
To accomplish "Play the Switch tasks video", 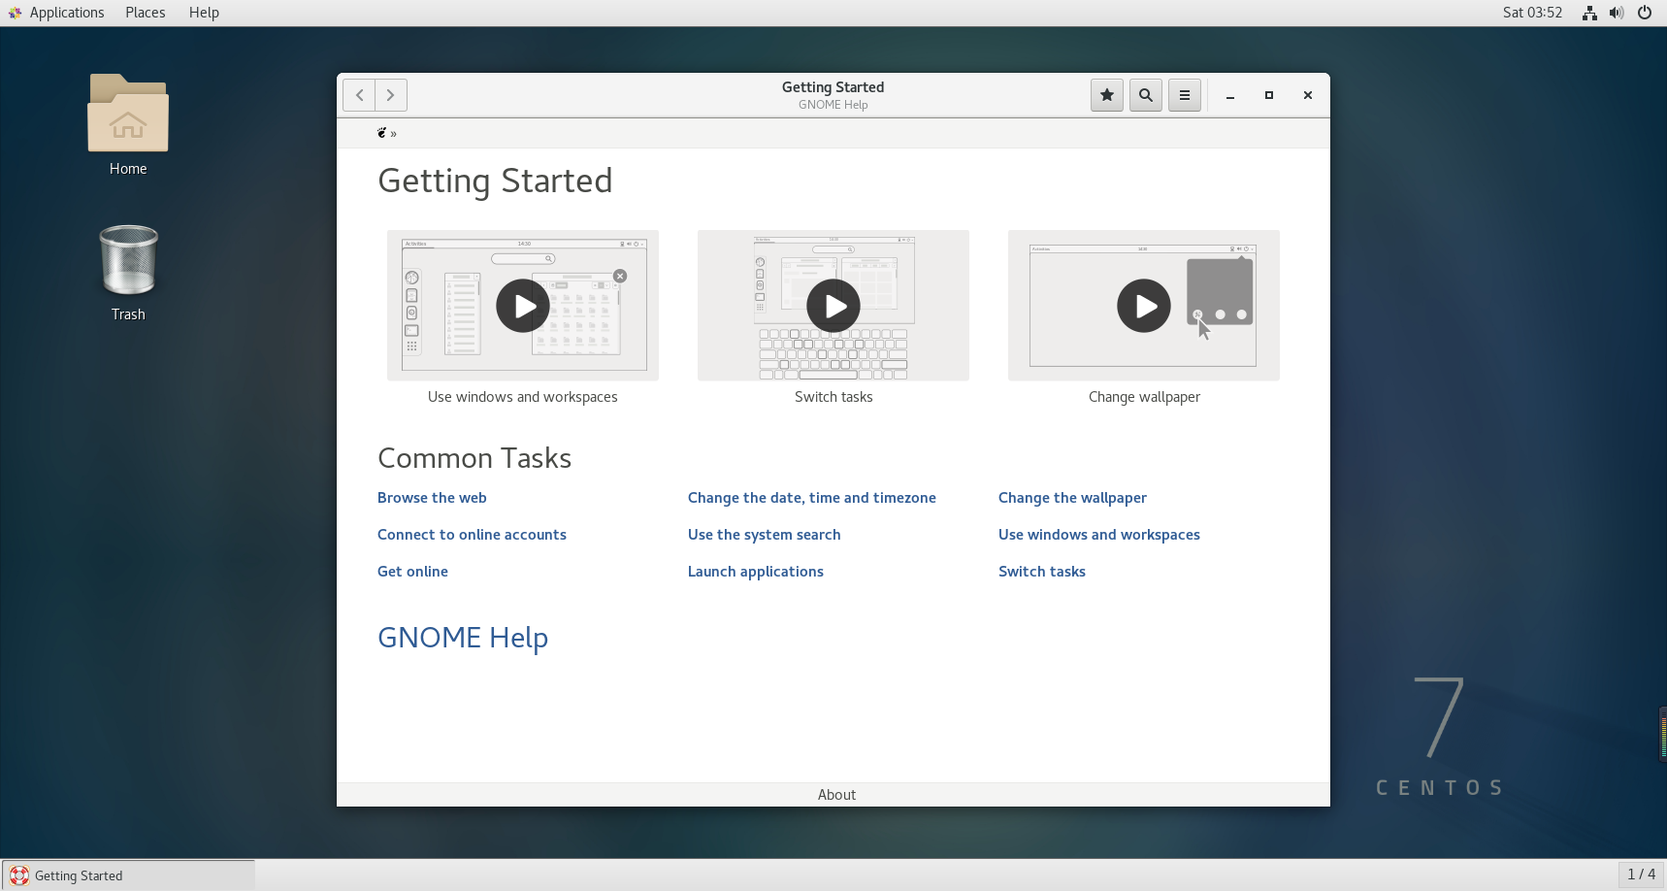I will (833, 306).
